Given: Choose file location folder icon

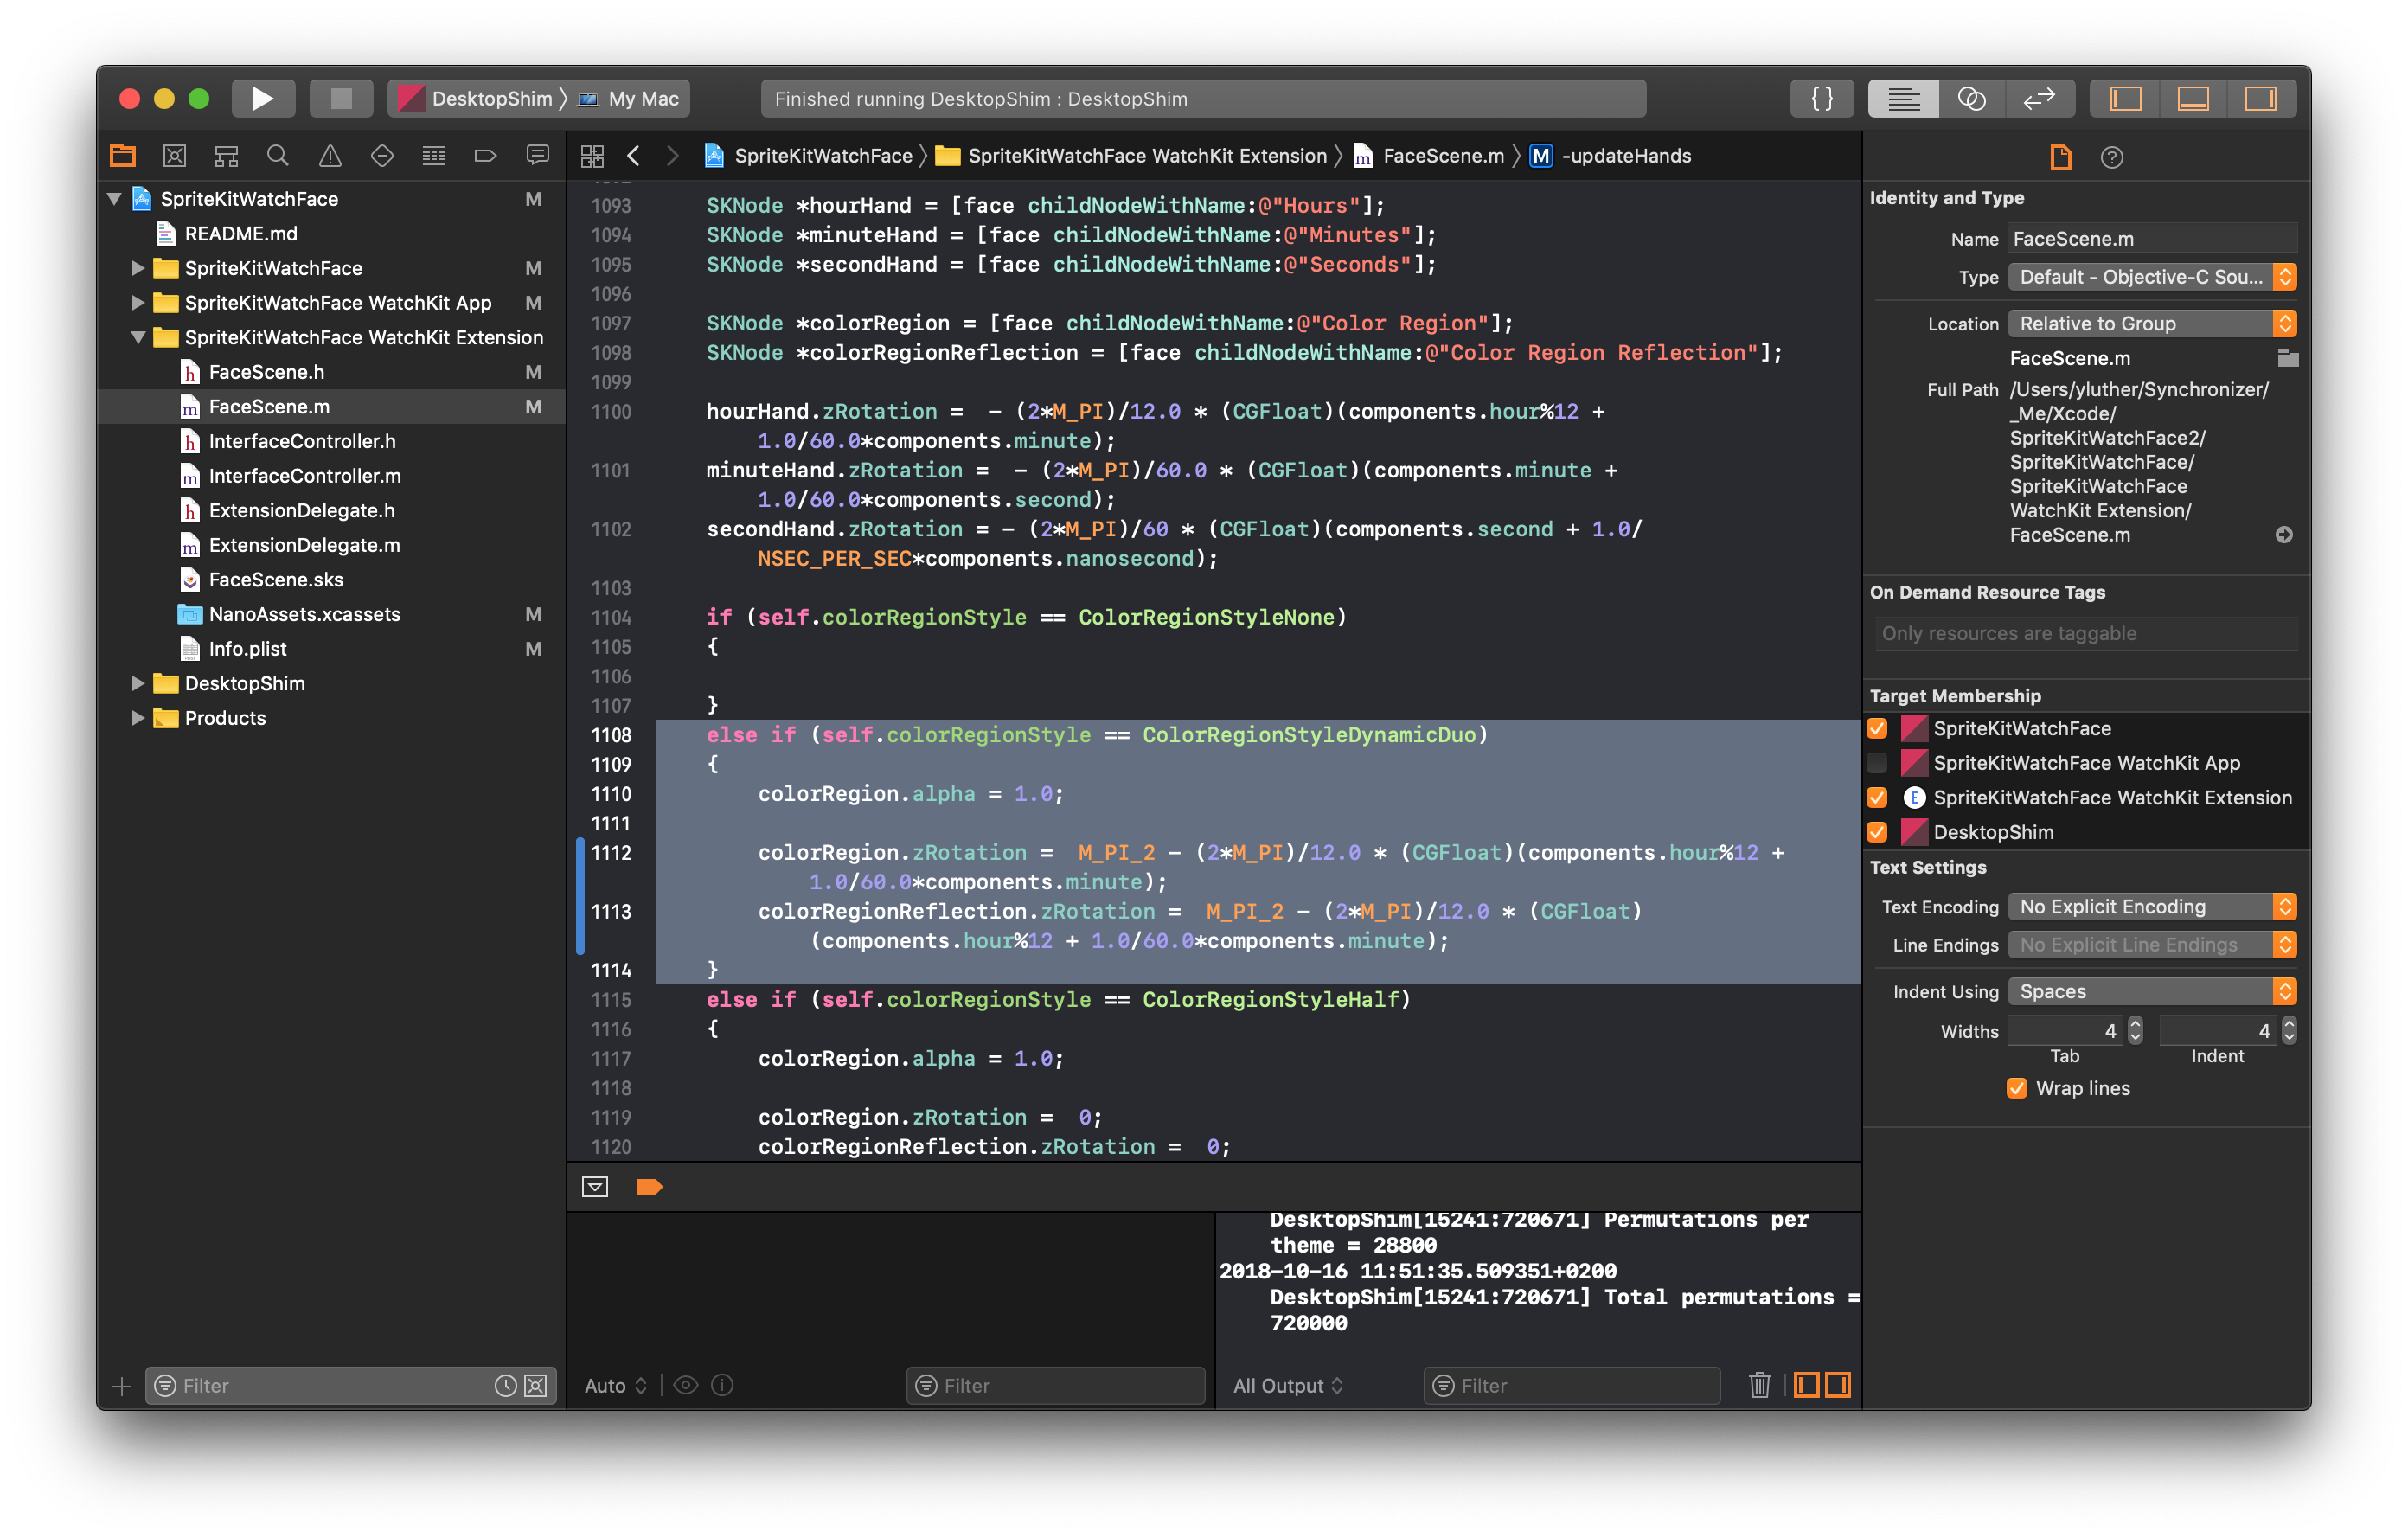Looking at the screenshot, I should pyautogui.click(x=2287, y=358).
